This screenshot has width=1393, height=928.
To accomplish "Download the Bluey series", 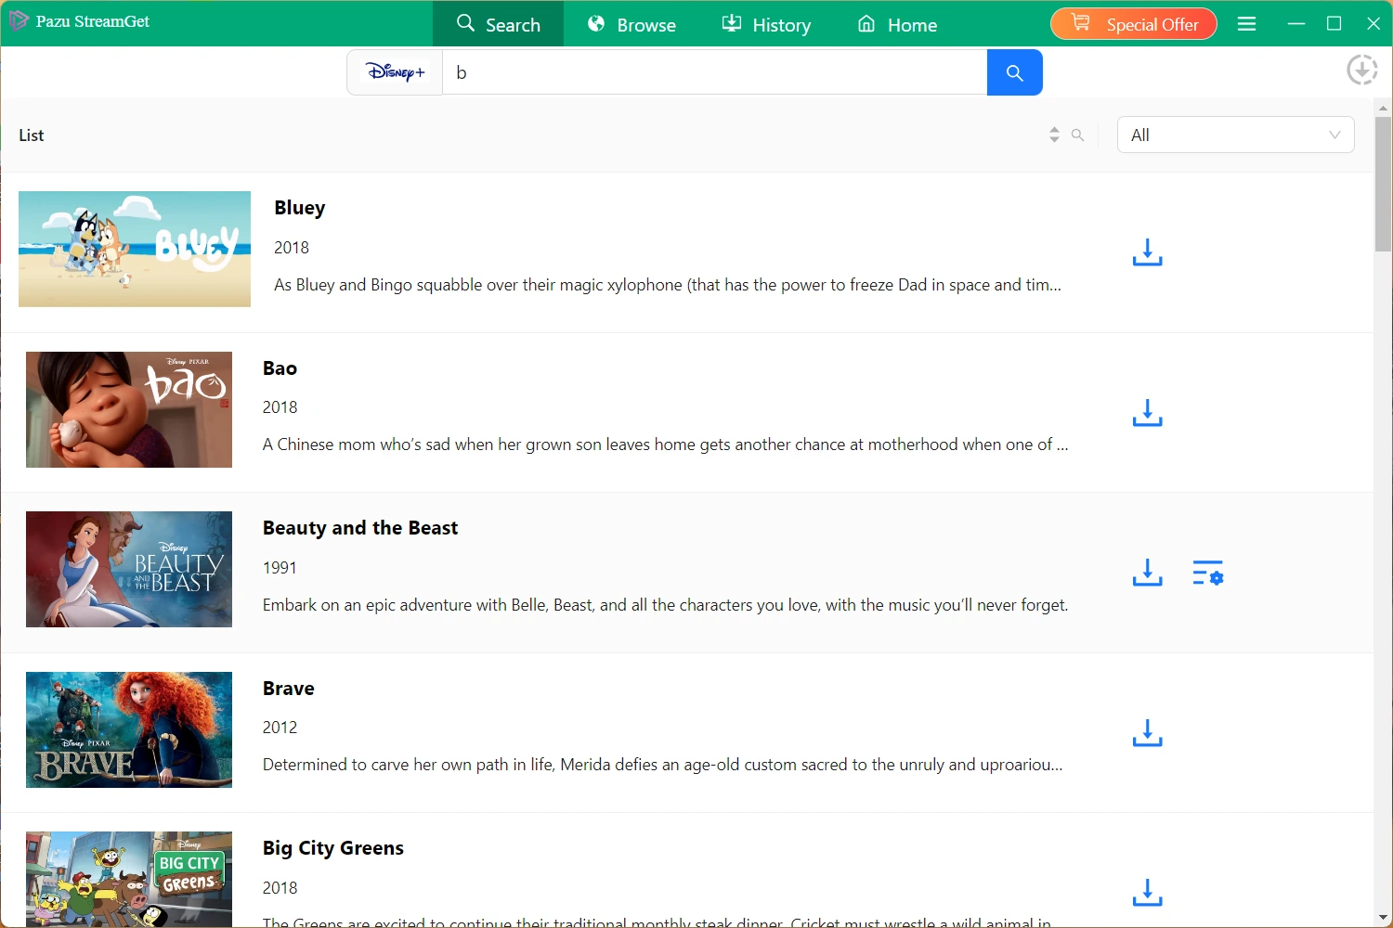I will [x=1148, y=252].
